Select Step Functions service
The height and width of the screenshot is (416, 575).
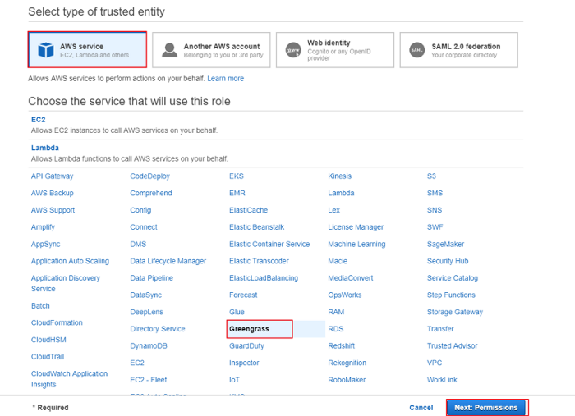(451, 295)
